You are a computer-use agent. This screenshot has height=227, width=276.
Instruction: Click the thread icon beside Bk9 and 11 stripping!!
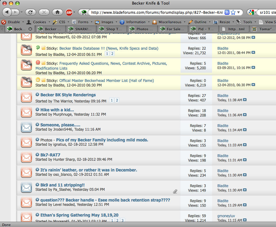point(26,187)
